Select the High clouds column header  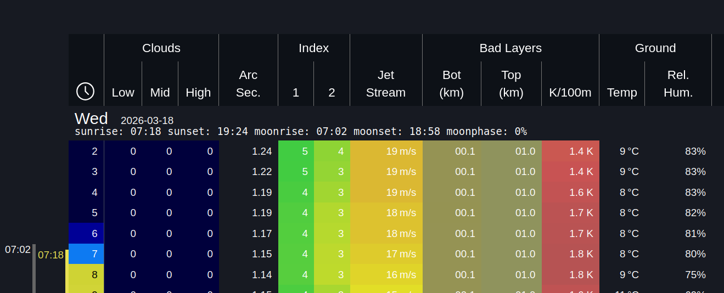coord(198,92)
